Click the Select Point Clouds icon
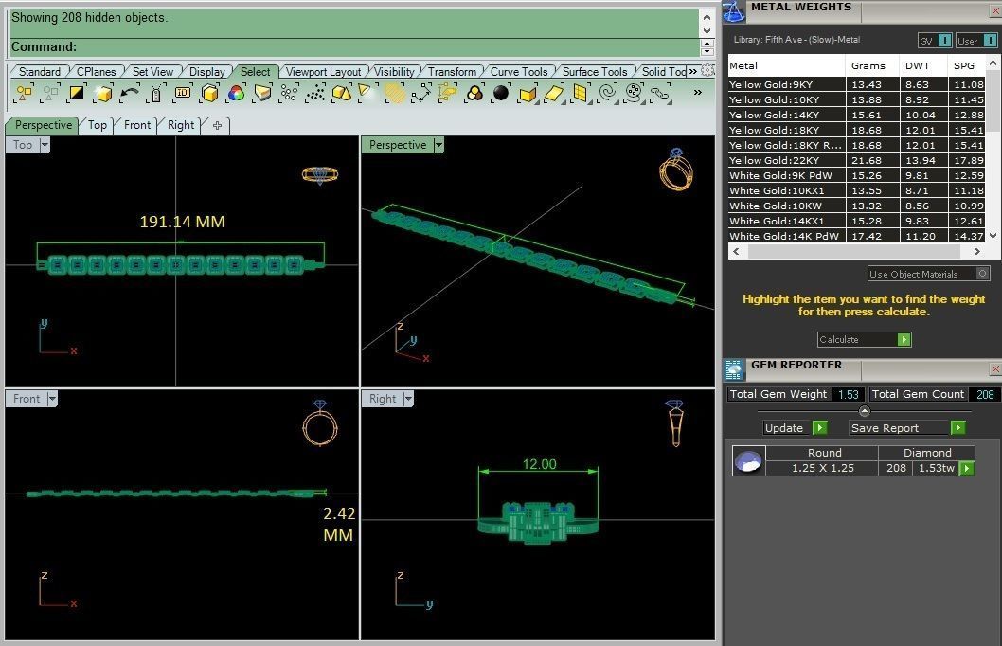Viewport: 1002px width, 646px height. coord(315,94)
